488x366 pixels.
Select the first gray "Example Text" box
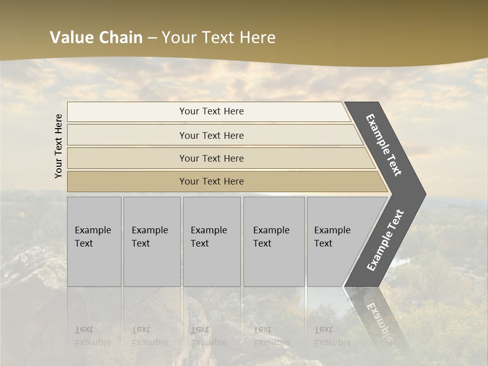(94, 241)
